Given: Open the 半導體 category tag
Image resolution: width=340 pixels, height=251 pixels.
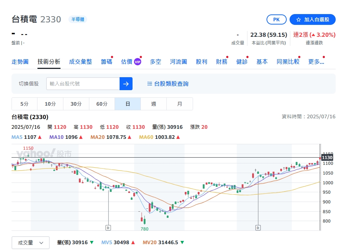Looking at the screenshot, I should [x=78, y=19].
